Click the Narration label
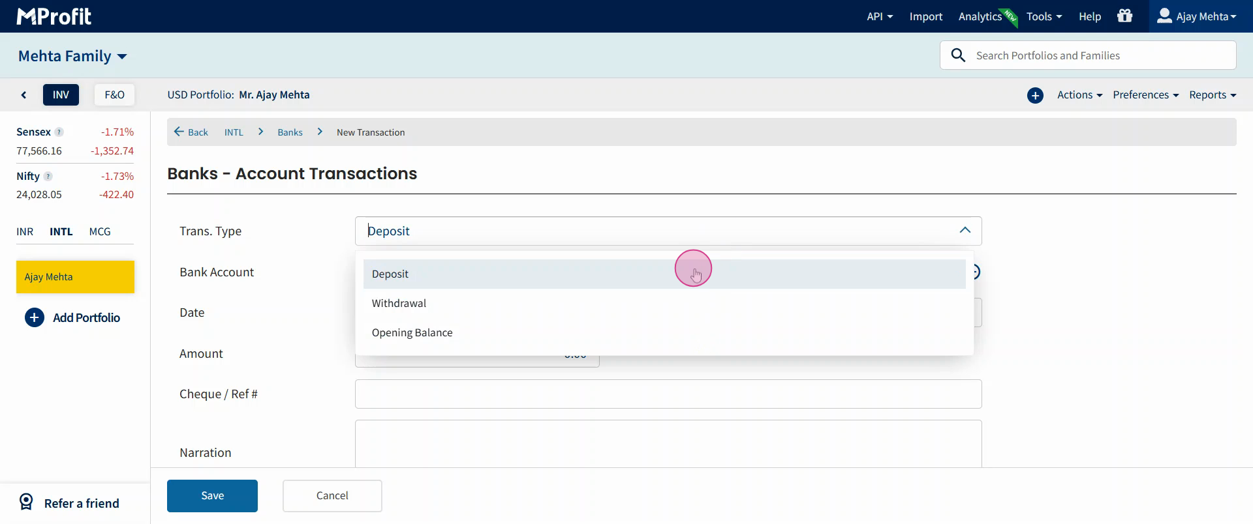Image resolution: width=1253 pixels, height=524 pixels. pyautogui.click(x=205, y=452)
